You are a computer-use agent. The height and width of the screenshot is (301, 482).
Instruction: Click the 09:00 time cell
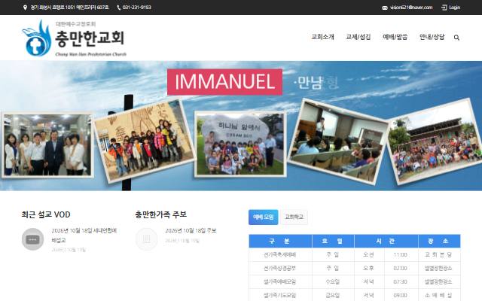click(x=401, y=295)
